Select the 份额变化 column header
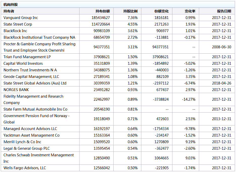Viewport: 236px width, 172px height. coord(162,11)
